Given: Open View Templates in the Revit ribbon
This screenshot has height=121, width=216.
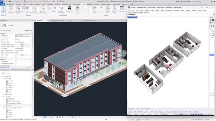Looking at the screenshot, I should coord(11,10).
